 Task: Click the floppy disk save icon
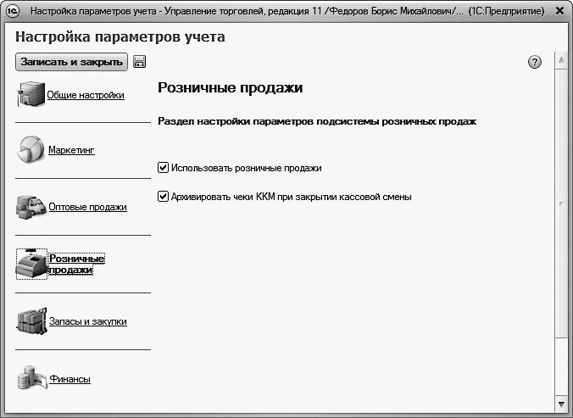[140, 62]
